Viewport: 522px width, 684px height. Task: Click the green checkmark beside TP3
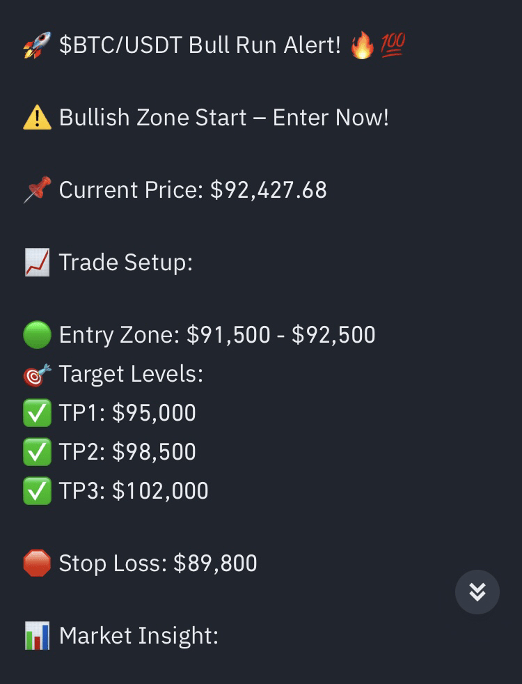(x=37, y=491)
